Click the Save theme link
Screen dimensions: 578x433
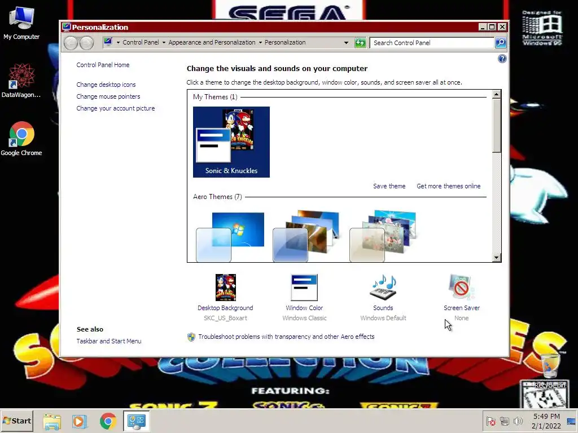pos(389,186)
